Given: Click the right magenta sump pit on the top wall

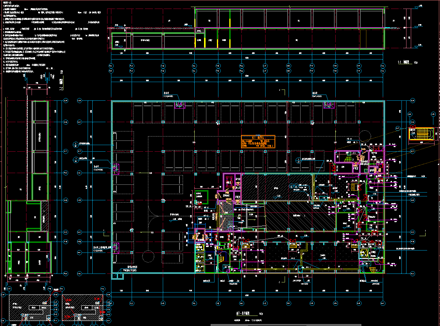Looking at the screenshot, I should tap(329, 105).
